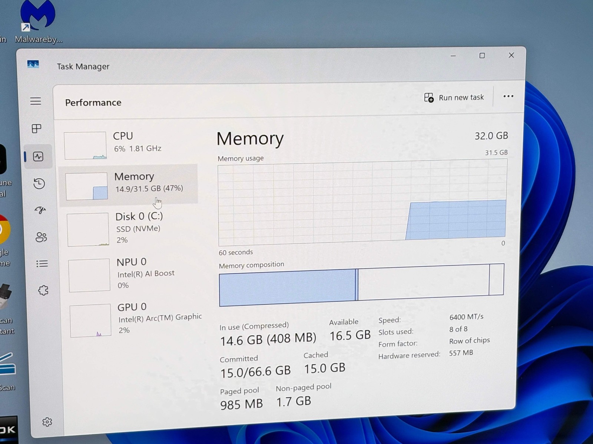Click the 60 seconds graph label
Image resolution: width=593 pixels, height=444 pixels.
click(236, 252)
